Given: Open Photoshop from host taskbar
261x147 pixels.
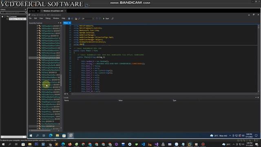Looking at the screenshot, I should [x=36, y=144].
